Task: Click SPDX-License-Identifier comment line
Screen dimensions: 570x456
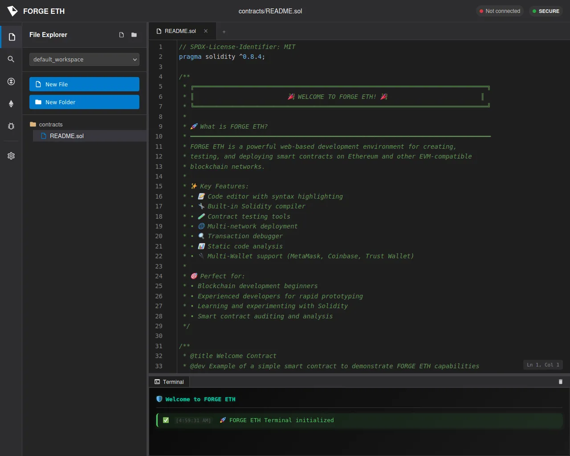Action: coord(237,47)
